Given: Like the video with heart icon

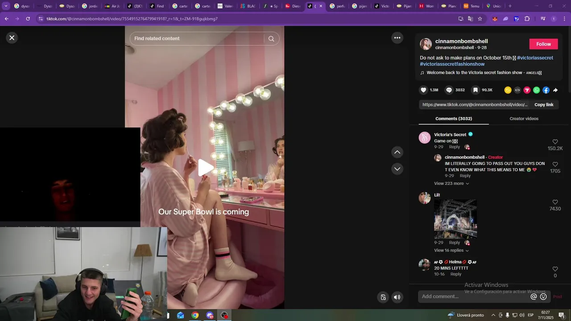Looking at the screenshot, I should pyautogui.click(x=423, y=90).
